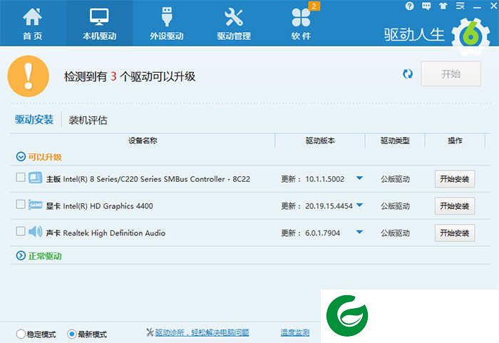Click the motherboard device icon
This screenshot has height=343, width=499.
point(36,178)
